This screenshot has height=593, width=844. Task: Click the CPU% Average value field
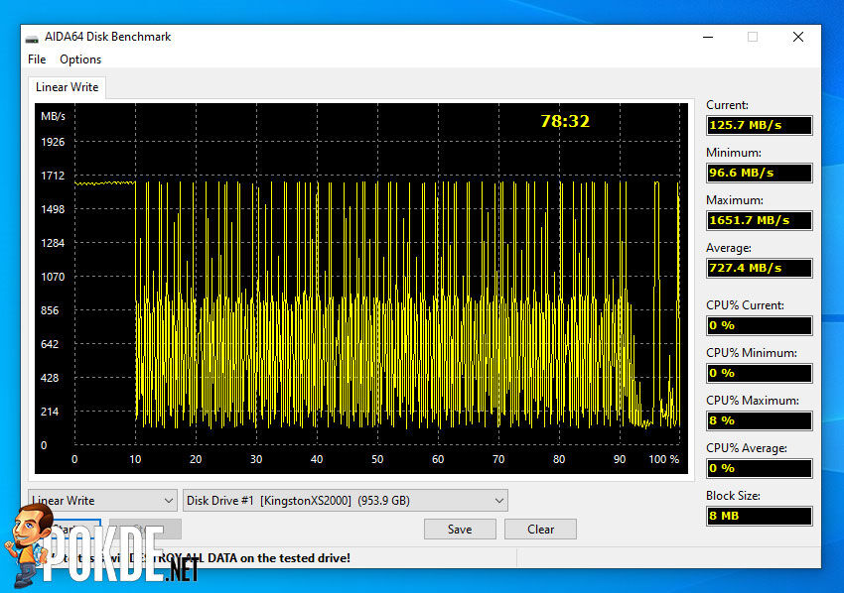point(759,468)
